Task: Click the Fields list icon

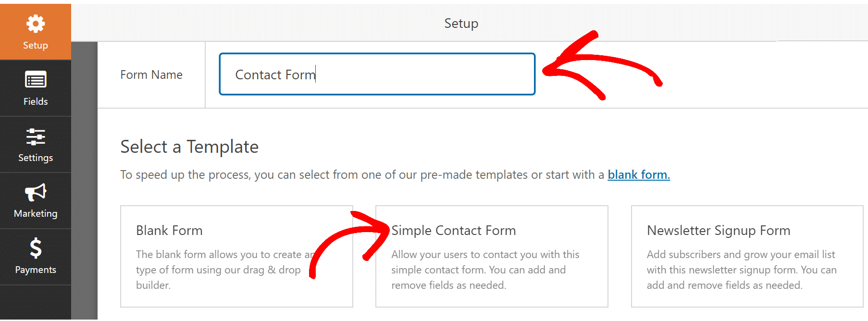Action: [x=36, y=79]
